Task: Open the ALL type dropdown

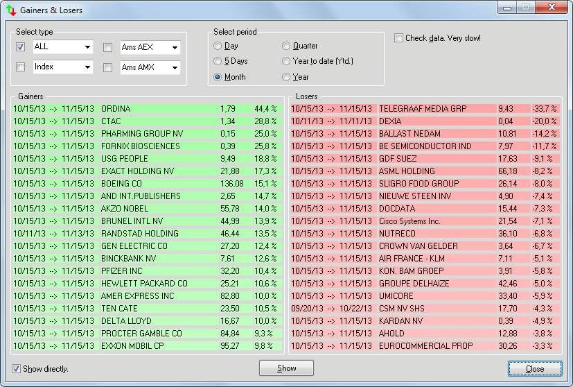Action: coord(87,47)
